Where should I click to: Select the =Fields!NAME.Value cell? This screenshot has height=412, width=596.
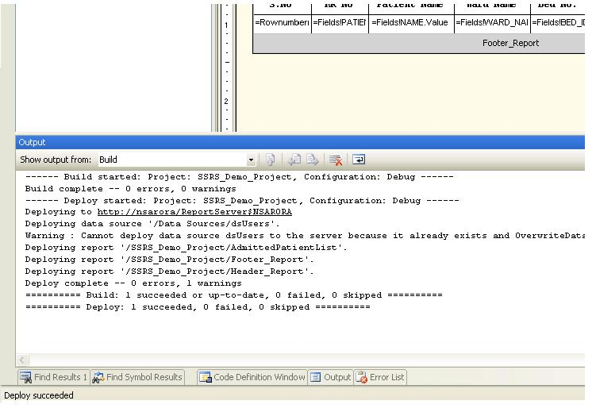click(x=411, y=23)
